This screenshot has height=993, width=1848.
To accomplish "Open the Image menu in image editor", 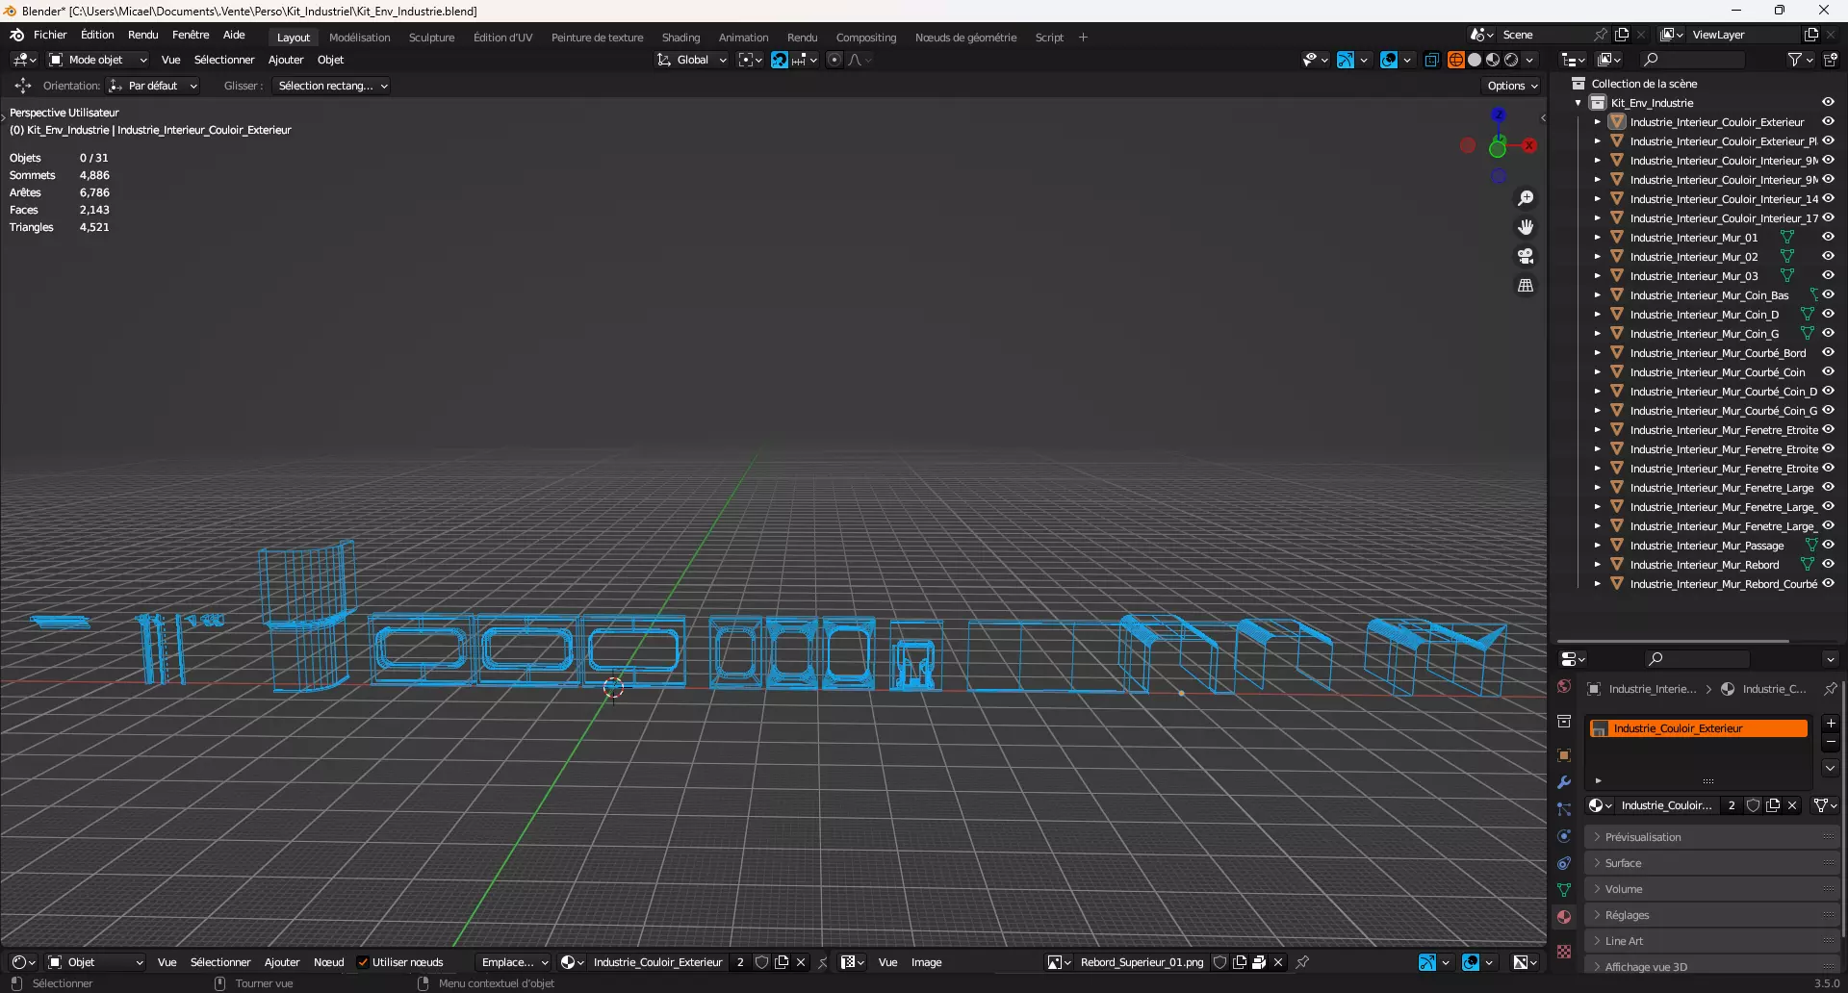I will tap(926, 962).
